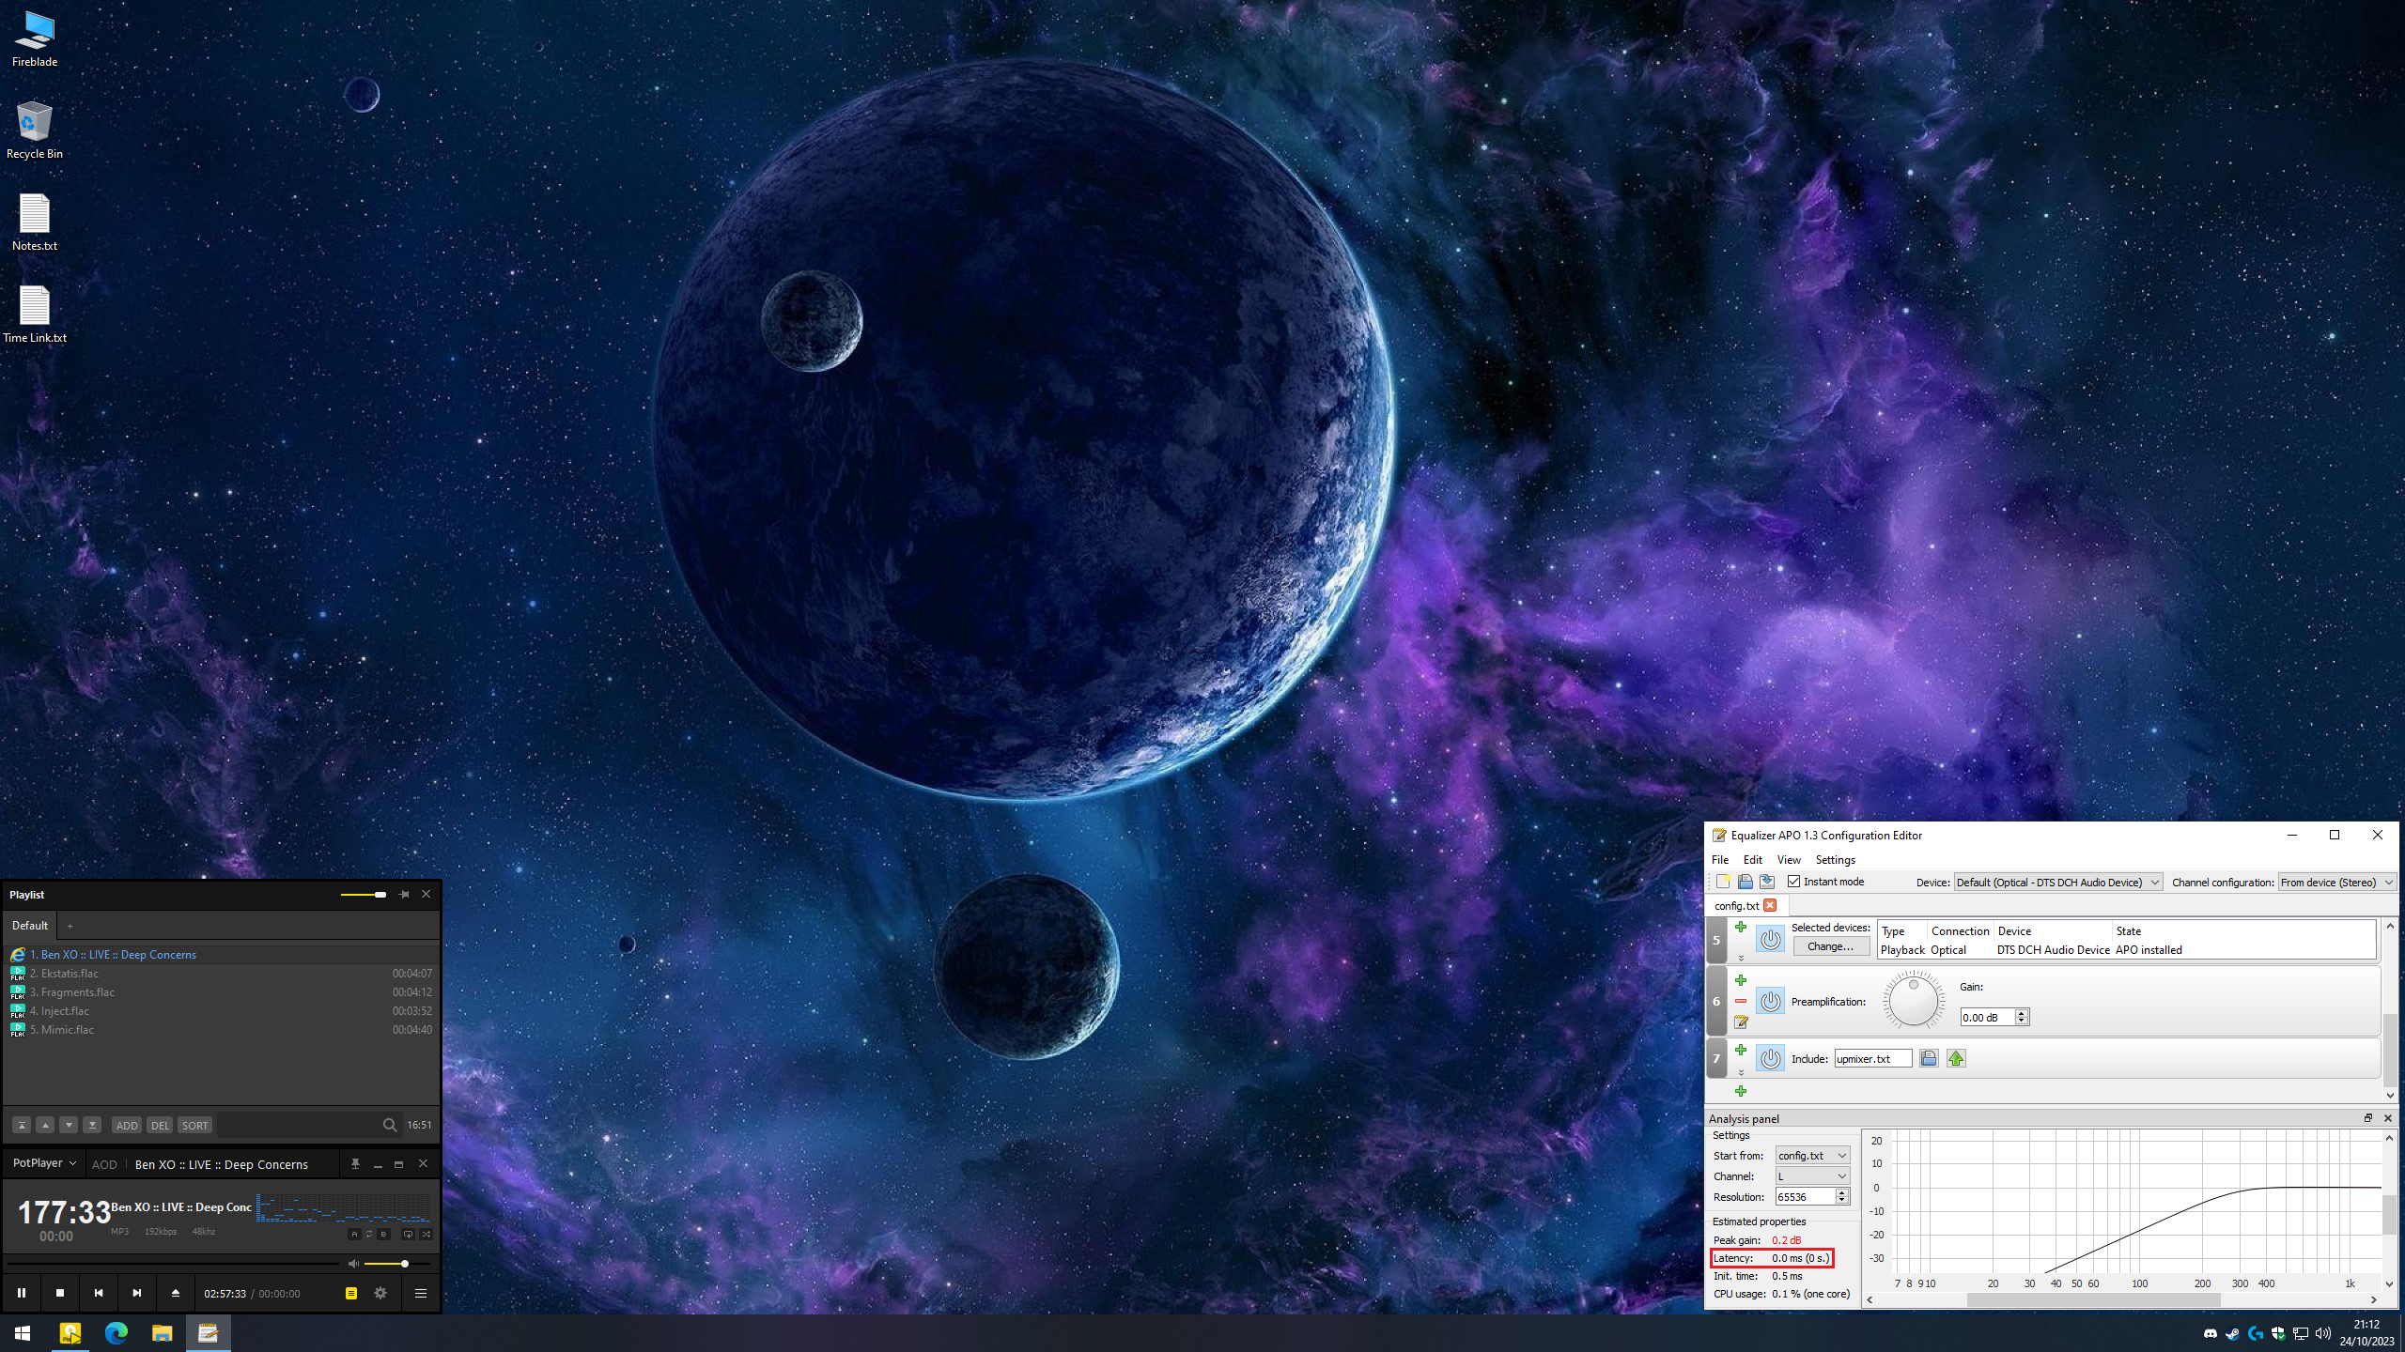Click ADD in the Playlist window

coord(127,1125)
